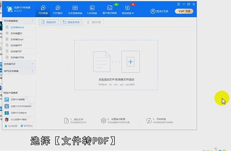Image resolution: width=231 pixels, height=151 pixels.
Task: Expand the WPS文件转换 section
Action: [x=19, y=71]
